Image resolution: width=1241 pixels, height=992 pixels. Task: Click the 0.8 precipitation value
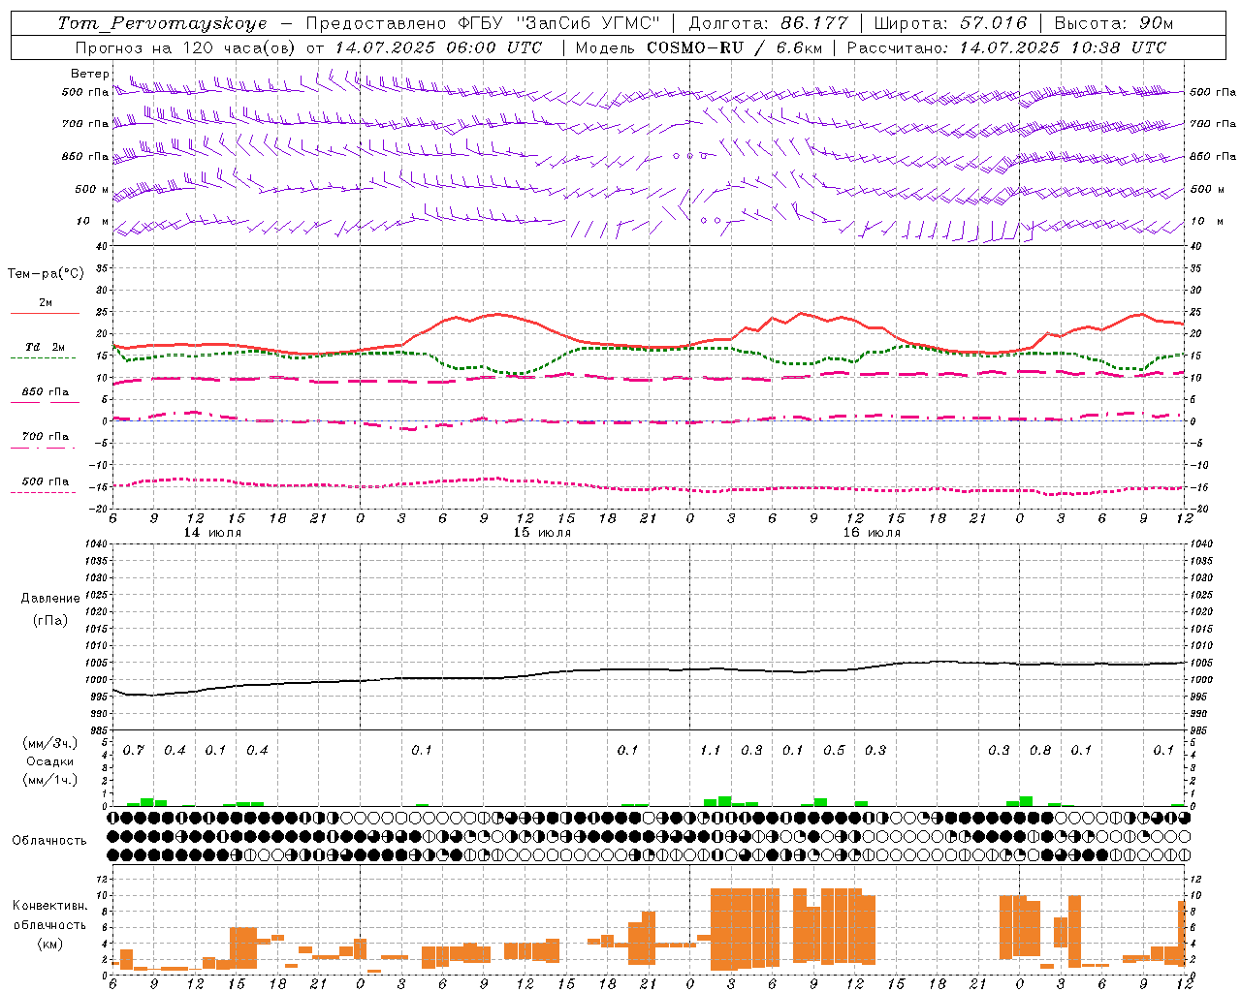pyautogui.click(x=1040, y=751)
